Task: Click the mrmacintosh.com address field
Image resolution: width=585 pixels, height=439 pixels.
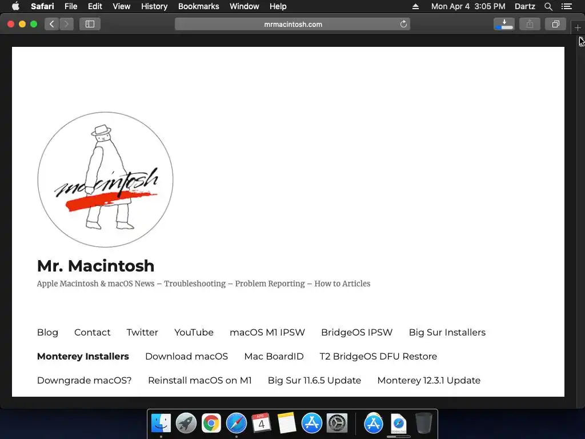Action: [x=292, y=24]
